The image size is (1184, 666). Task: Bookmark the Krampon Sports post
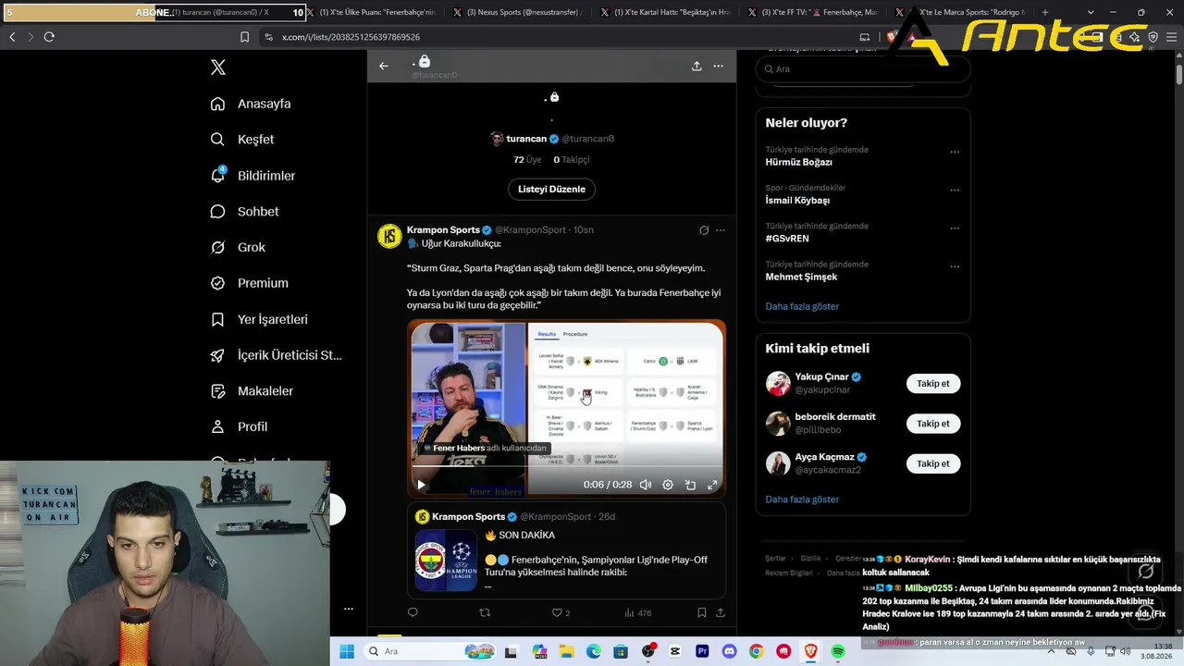[702, 612]
